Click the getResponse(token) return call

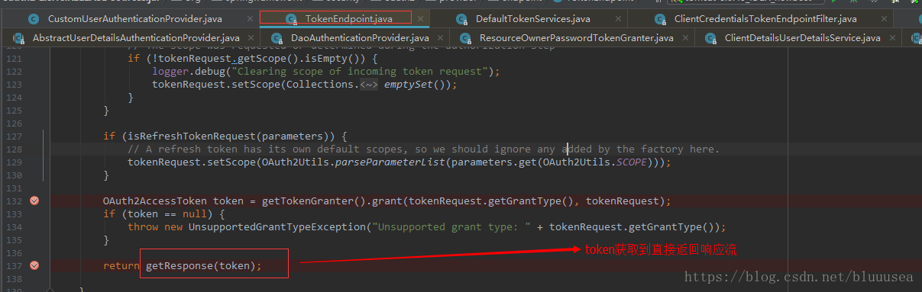[203, 265]
